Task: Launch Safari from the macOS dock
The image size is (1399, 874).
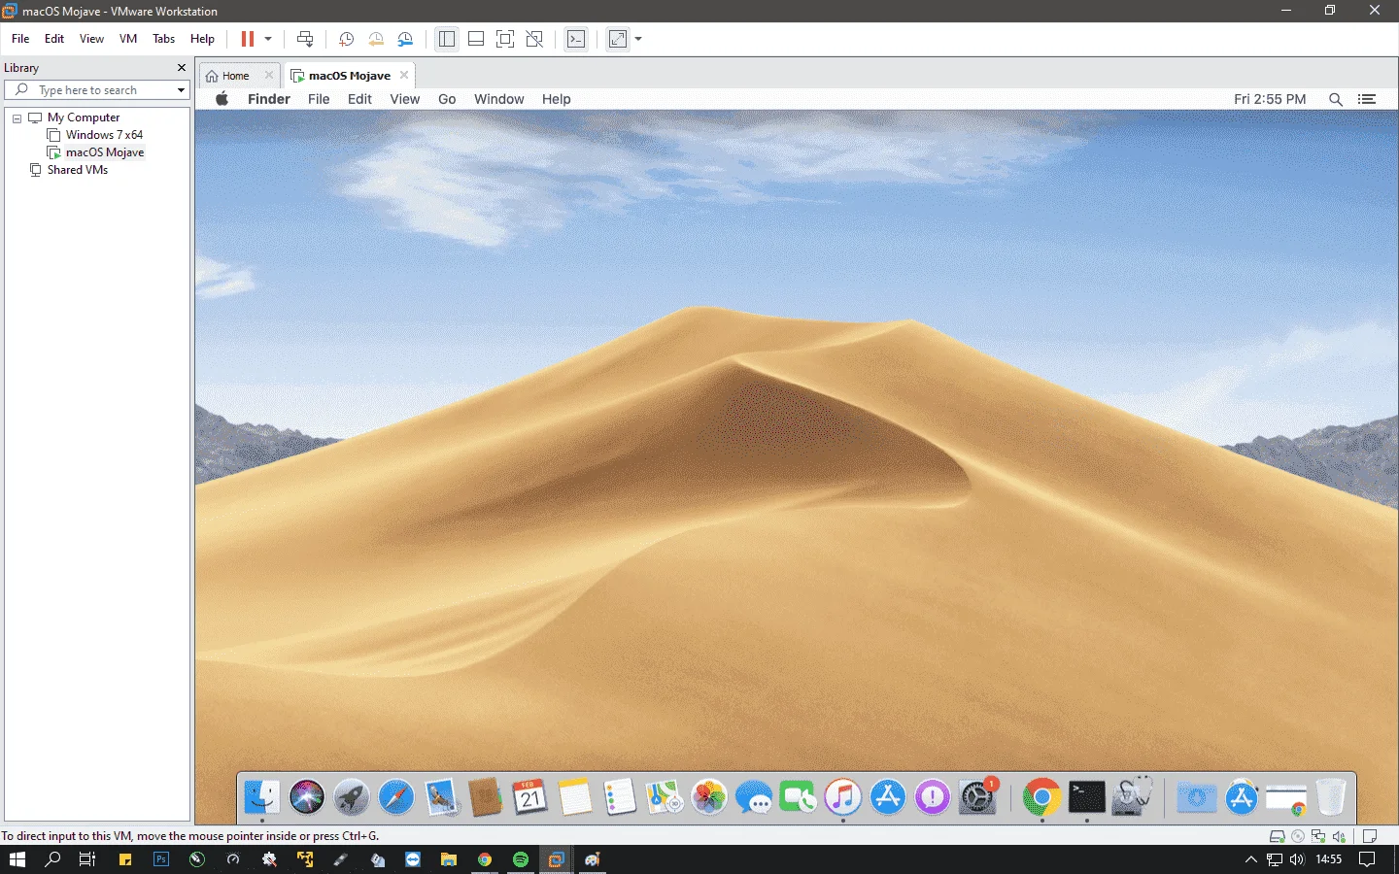Action: coord(396,797)
